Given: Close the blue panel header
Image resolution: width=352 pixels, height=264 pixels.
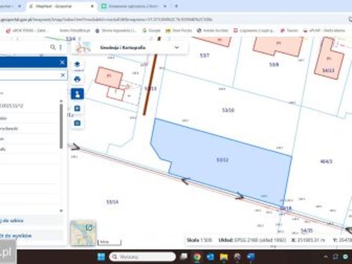Looking at the screenshot, I should tap(62, 62).
